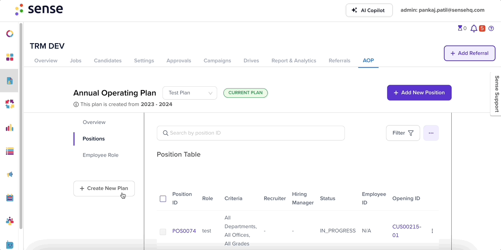Click Create New Plan button
This screenshot has height=250, width=501.
click(104, 189)
